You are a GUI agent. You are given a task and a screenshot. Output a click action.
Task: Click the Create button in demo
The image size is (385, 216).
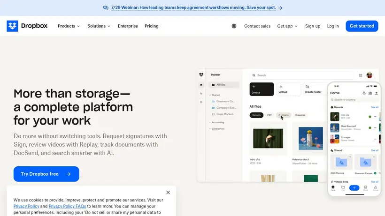click(262, 89)
